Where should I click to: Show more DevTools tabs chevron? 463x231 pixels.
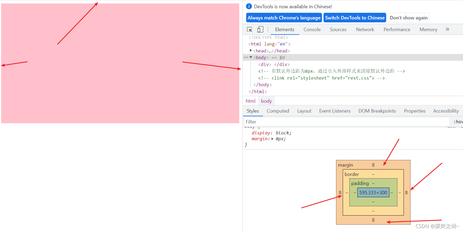pos(448,30)
